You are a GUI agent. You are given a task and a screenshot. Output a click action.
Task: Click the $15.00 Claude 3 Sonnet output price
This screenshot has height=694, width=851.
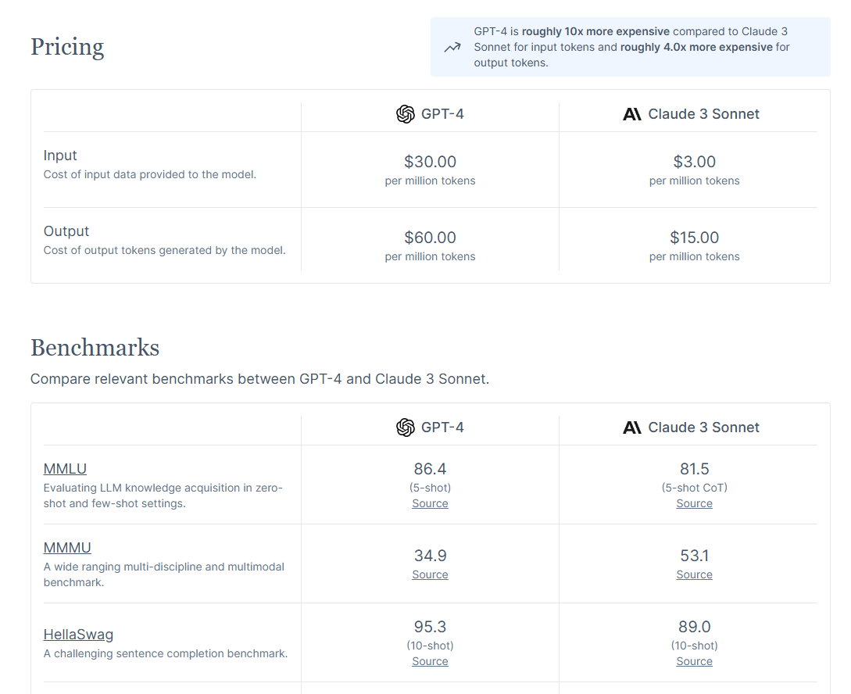point(694,238)
